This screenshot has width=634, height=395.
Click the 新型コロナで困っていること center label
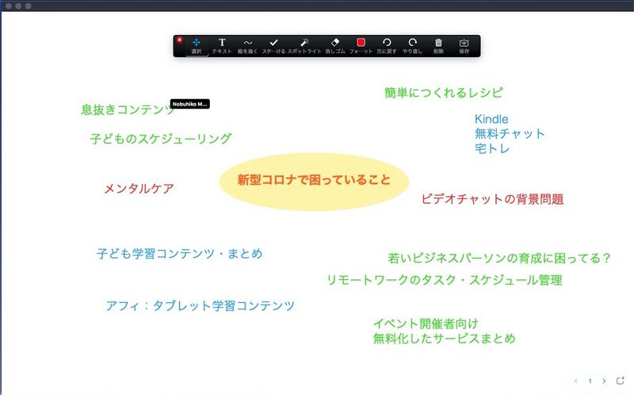coord(314,180)
